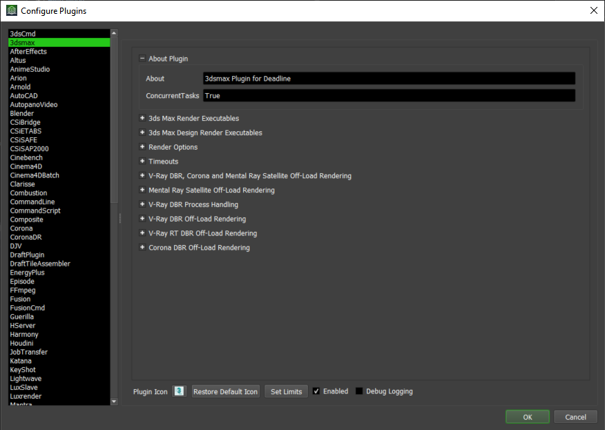Select KeyShot in the plugin list
This screenshot has height=430, width=605.
point(59,370)
